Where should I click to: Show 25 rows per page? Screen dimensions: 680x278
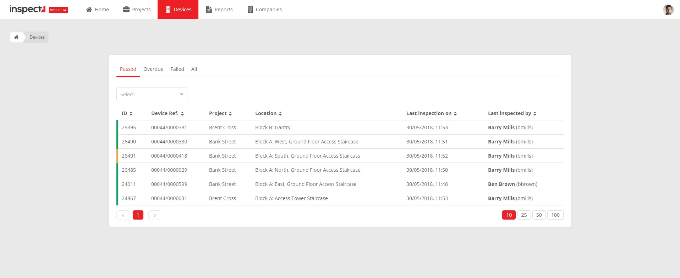pyautogui.click(x=524, y=215)
